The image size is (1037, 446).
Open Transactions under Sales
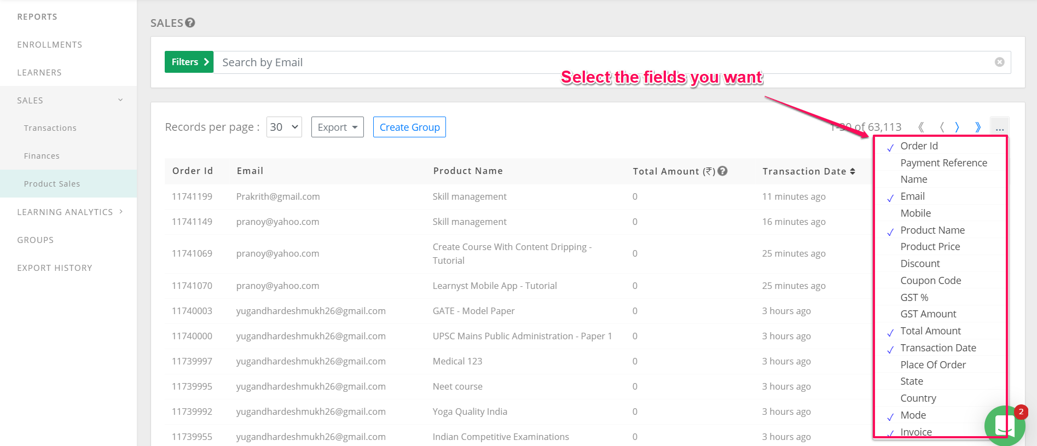pyautogui.click(x=50, y=128)
